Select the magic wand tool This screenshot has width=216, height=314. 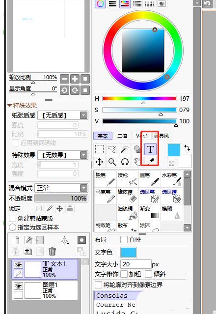tap(125, 149)
